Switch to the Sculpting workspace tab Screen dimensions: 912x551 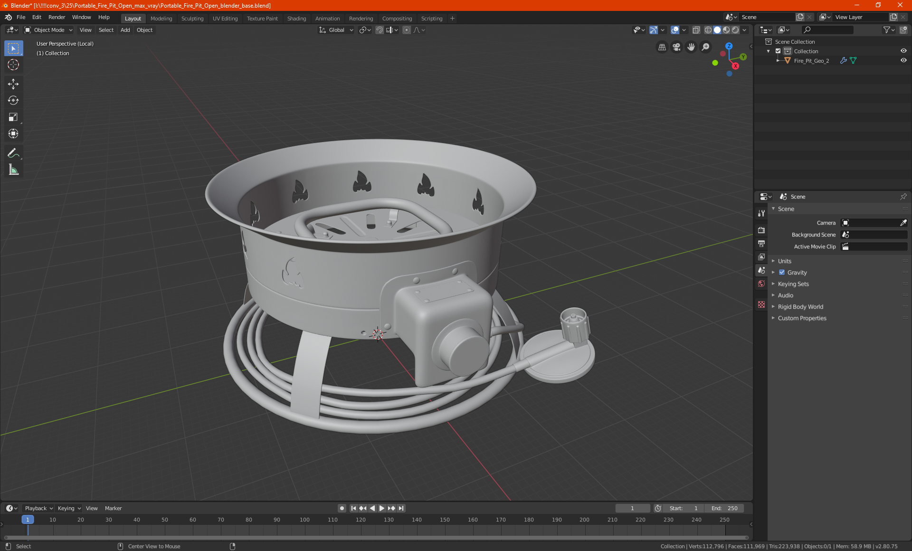(x=192, y=19)
